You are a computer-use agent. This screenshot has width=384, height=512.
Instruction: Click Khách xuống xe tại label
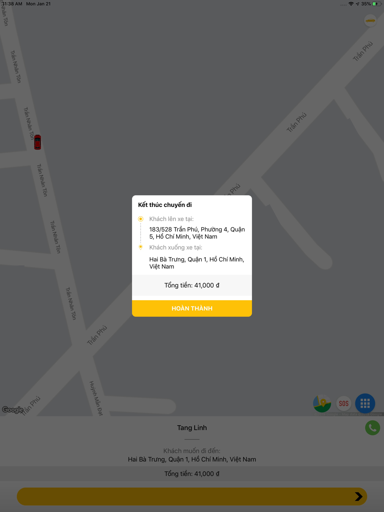175,247
